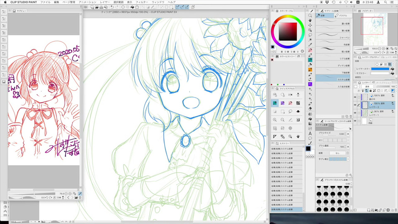Select the orange Airbrush tool icon
Image resolution: width=398 pixels, height=224 pixels.
coord(310,70)
